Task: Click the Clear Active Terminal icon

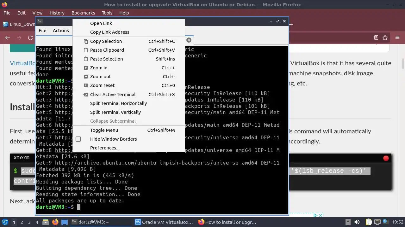Action: pyautogui.click(x=86, y=95)
